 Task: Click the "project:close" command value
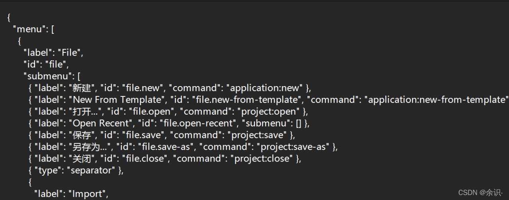click(262, 159)
